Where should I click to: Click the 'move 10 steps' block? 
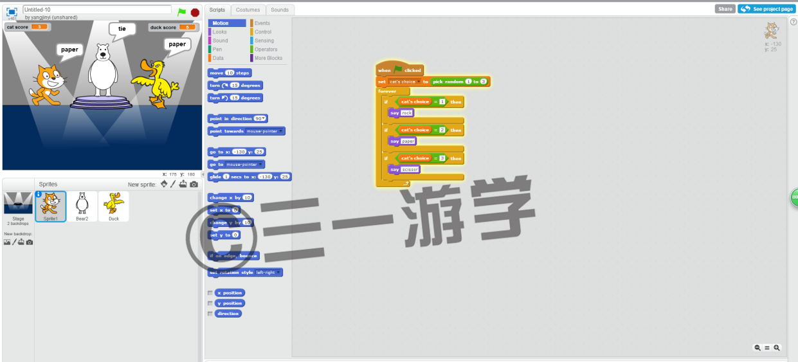click(230, 73)
